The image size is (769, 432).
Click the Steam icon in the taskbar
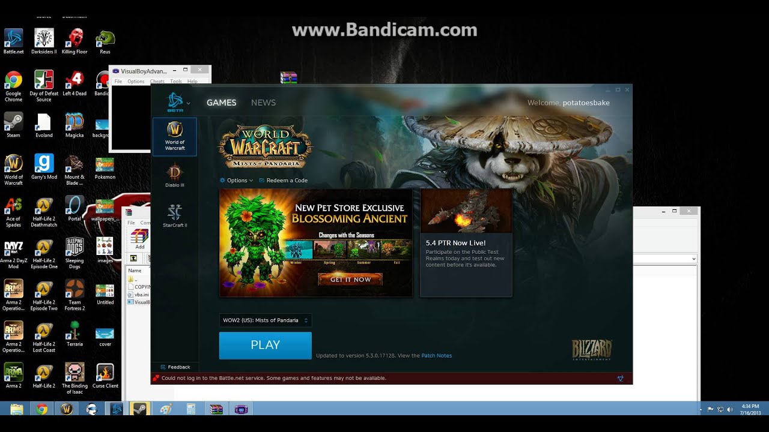coord(141,409)
